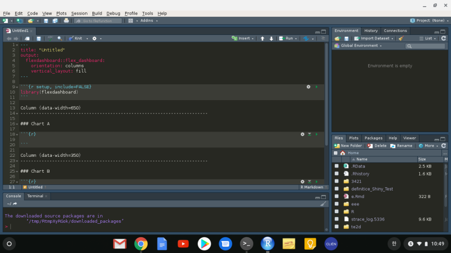This screenshot has height=253, width=451.
Task: Open the Session menu
Action: click(79, 13)
